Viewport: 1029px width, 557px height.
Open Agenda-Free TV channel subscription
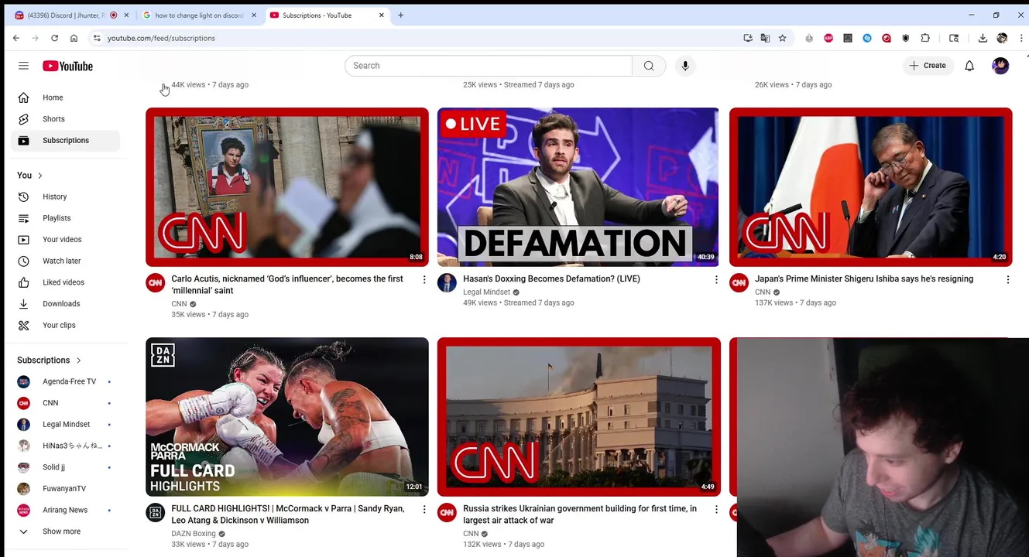pyautogui.click(x=67, y=381)
